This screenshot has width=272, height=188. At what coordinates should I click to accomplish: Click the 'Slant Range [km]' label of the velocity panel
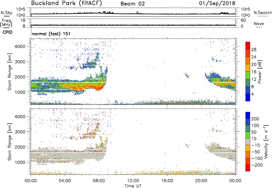pyautogui.click(x=10, y=142)
